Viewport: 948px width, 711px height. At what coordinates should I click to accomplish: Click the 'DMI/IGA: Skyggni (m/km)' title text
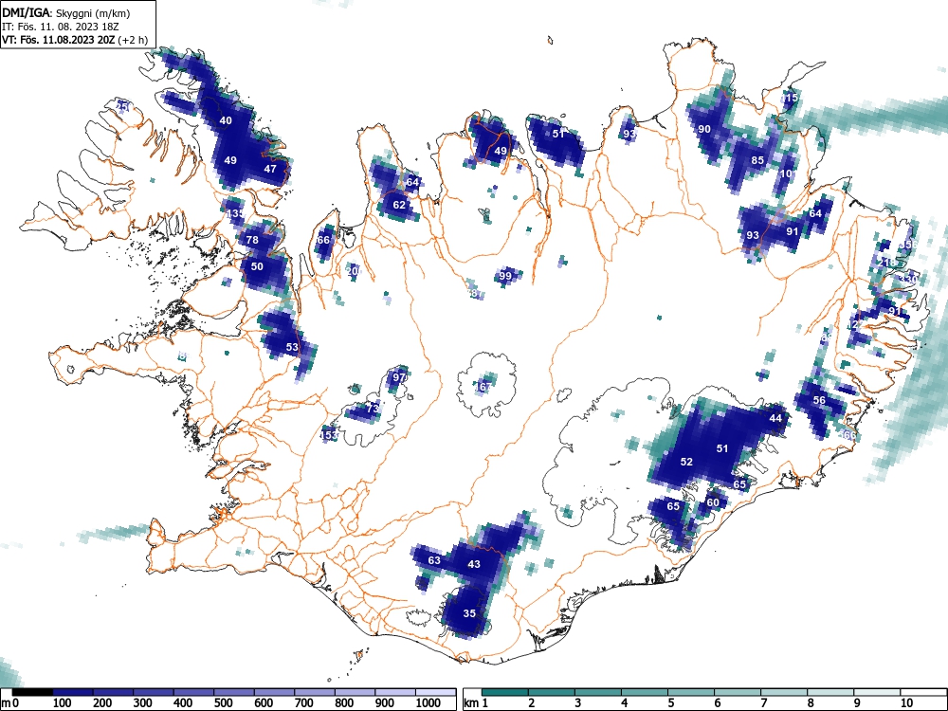(66, 12)
